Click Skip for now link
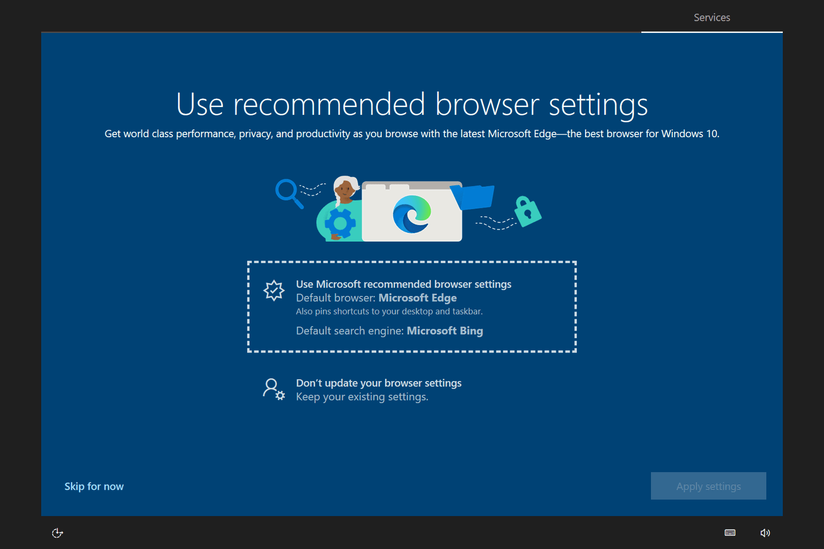Image resolution: width=824 pixels, height=549 pixels. [94, 486]
